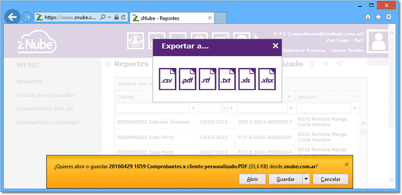The width and height of the screenshot is (402, 195).
Task: Open browser Favorites star
Action: coord(379,17)
